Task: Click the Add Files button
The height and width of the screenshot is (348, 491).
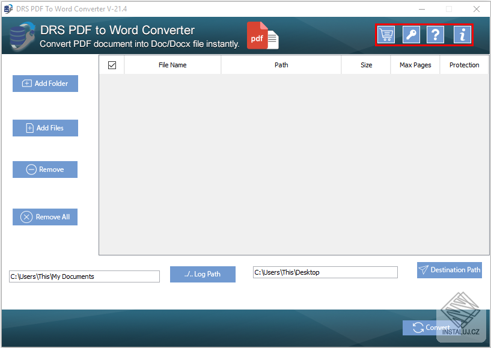Action: point(45,128)
